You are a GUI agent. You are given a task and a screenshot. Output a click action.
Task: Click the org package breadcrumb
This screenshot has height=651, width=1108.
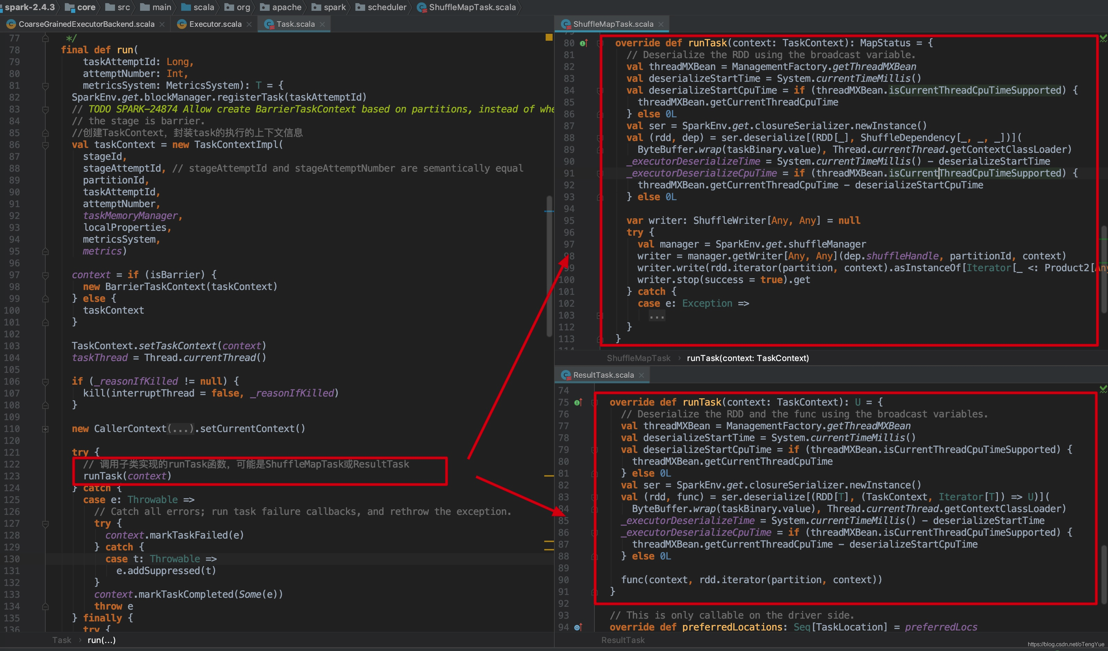click(x=237, y=7)
